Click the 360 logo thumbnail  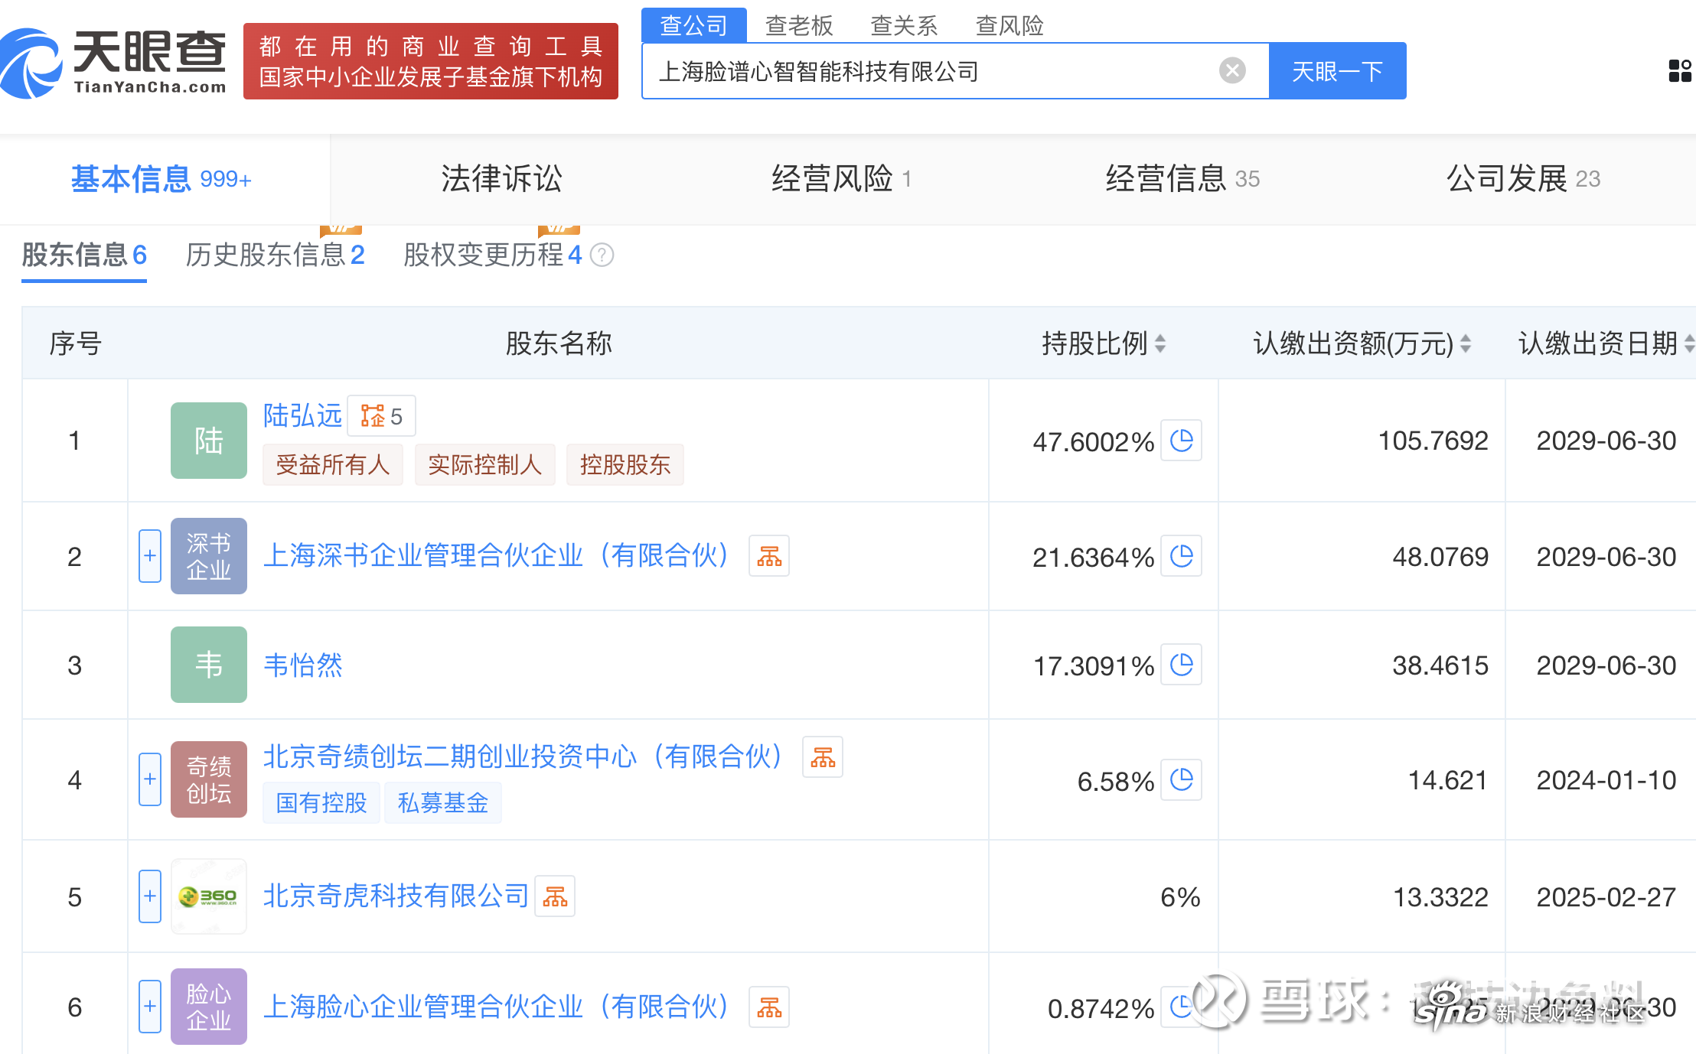(x=209, y=896)
